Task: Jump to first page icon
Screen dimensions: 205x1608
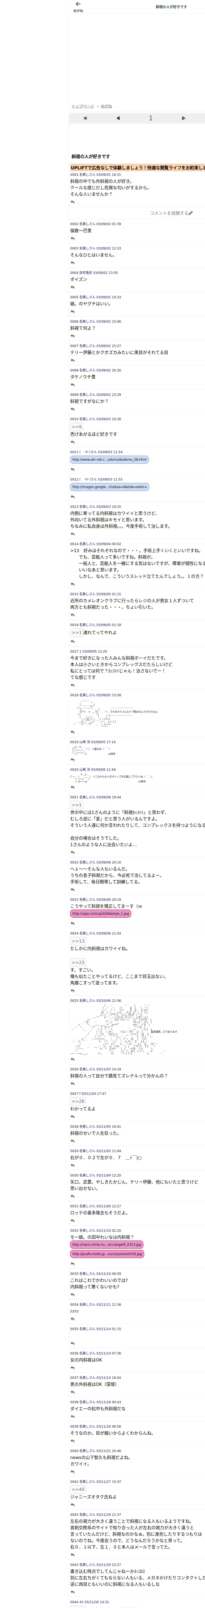Action: [x=85, y=118]
